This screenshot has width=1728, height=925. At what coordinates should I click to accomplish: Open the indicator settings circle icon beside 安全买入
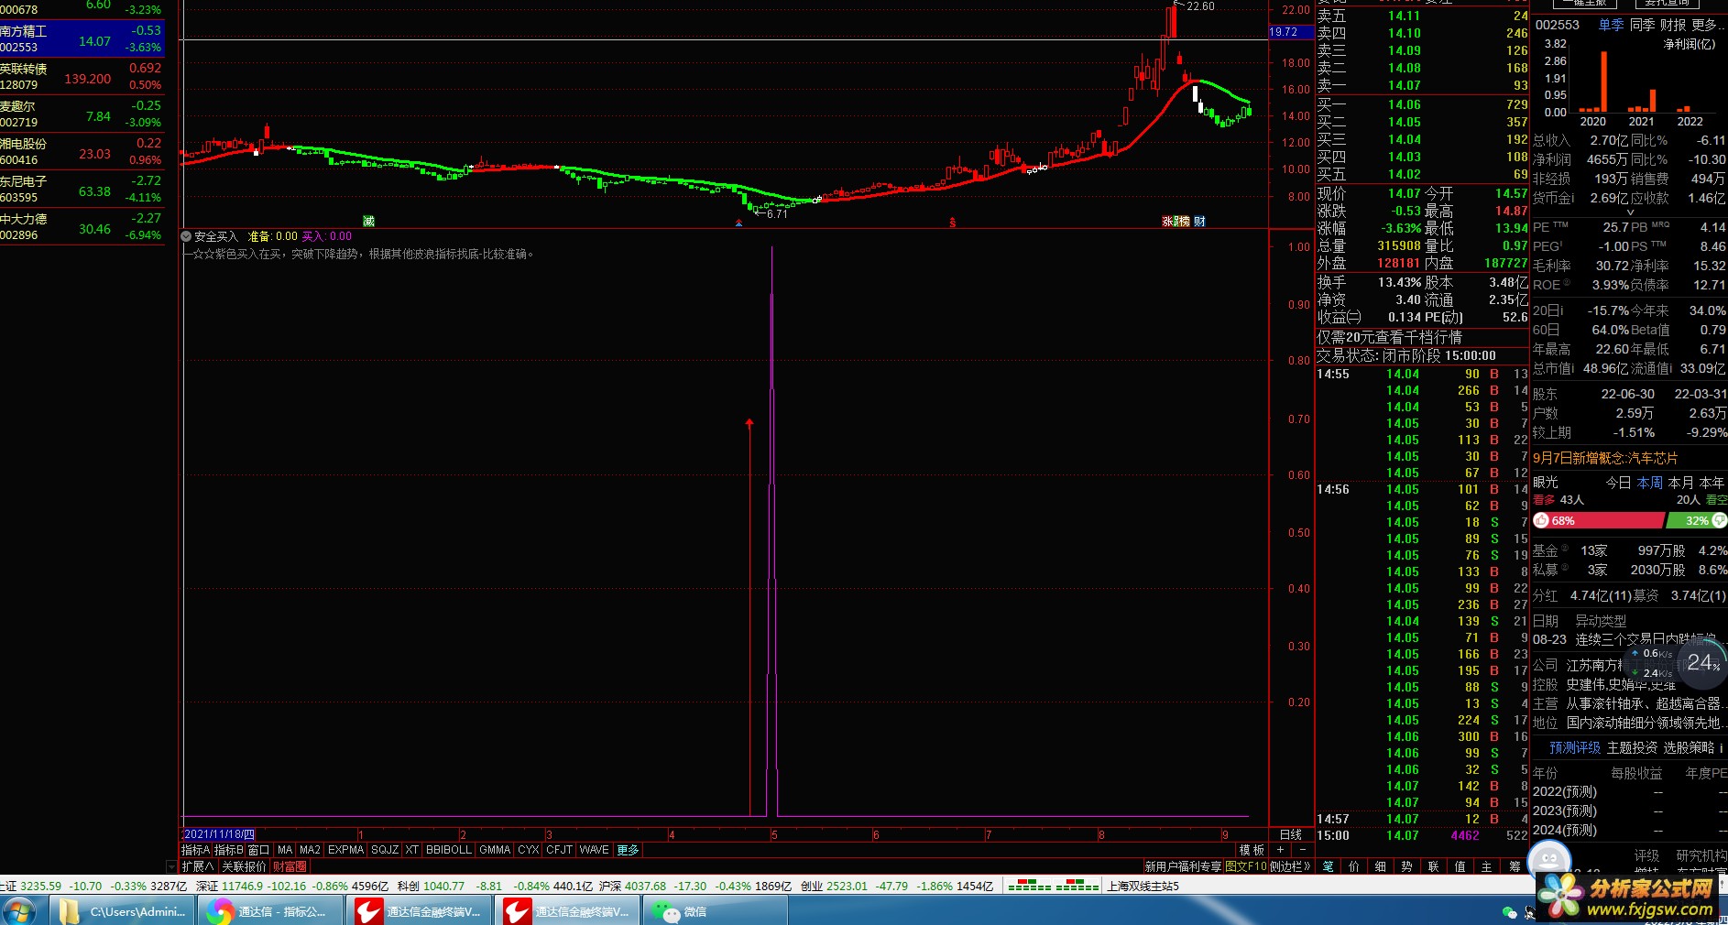point(186,236)
